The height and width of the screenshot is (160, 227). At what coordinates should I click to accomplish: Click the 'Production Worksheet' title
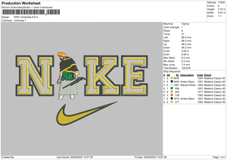[x=21, y=3]
